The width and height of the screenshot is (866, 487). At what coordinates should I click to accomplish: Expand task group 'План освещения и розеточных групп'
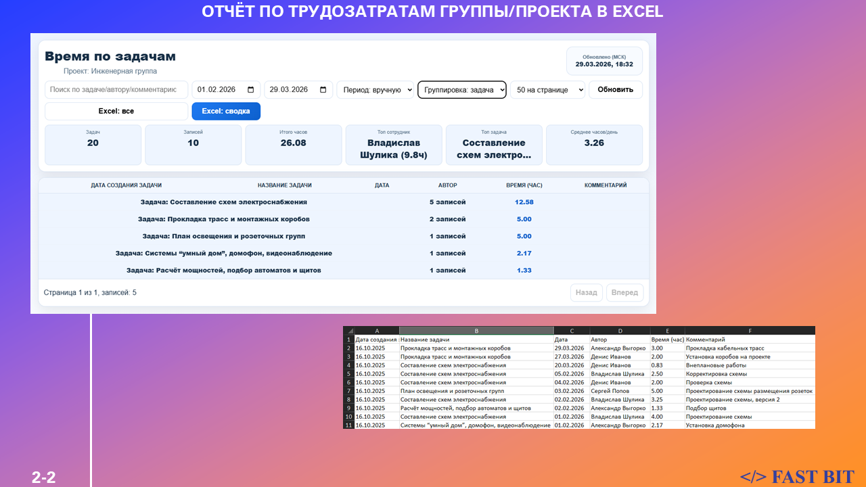(224, 236)
